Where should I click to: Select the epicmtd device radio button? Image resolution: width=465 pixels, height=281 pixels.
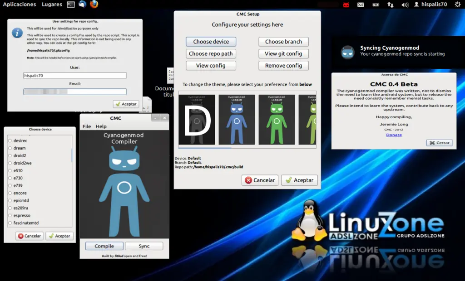click(10, 200)
